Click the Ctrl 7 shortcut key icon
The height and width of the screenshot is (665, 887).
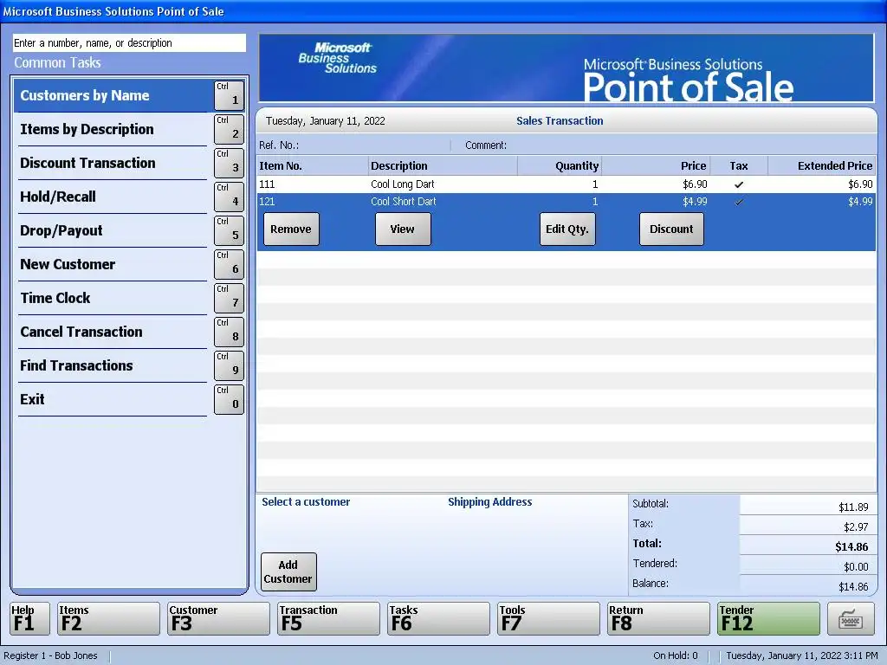pyautogui.click(x=229, y=298)
